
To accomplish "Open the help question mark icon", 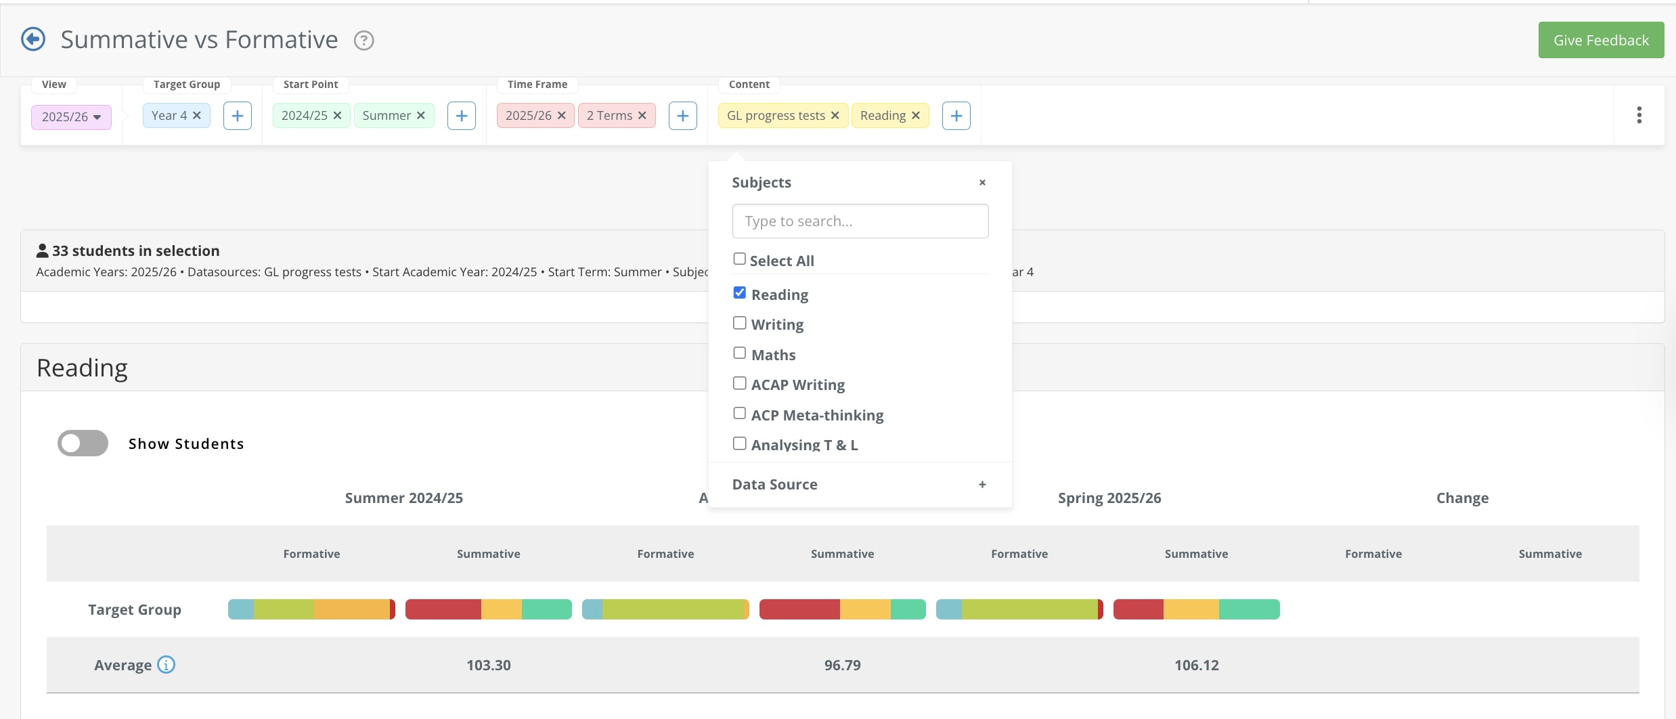I will (x=363, y=41).
